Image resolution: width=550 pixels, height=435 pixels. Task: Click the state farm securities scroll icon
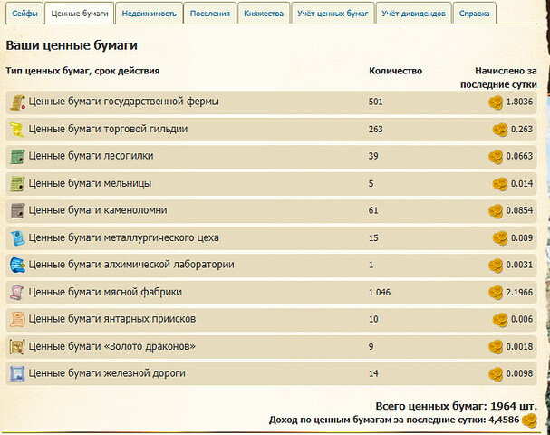coord(17,102)
